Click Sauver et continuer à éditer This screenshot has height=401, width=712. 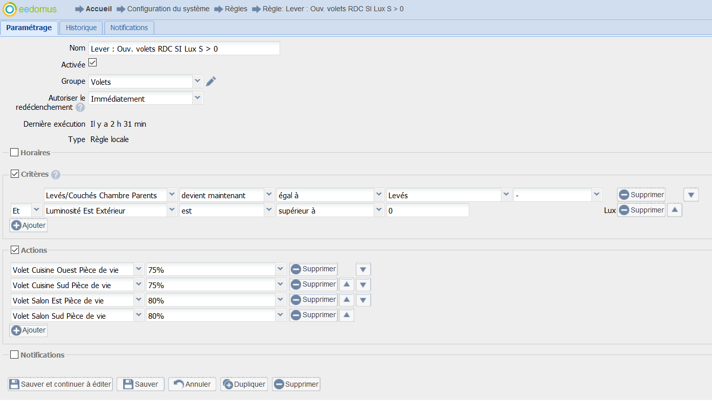60,384
